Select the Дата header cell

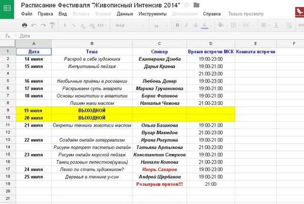point(34,52)
